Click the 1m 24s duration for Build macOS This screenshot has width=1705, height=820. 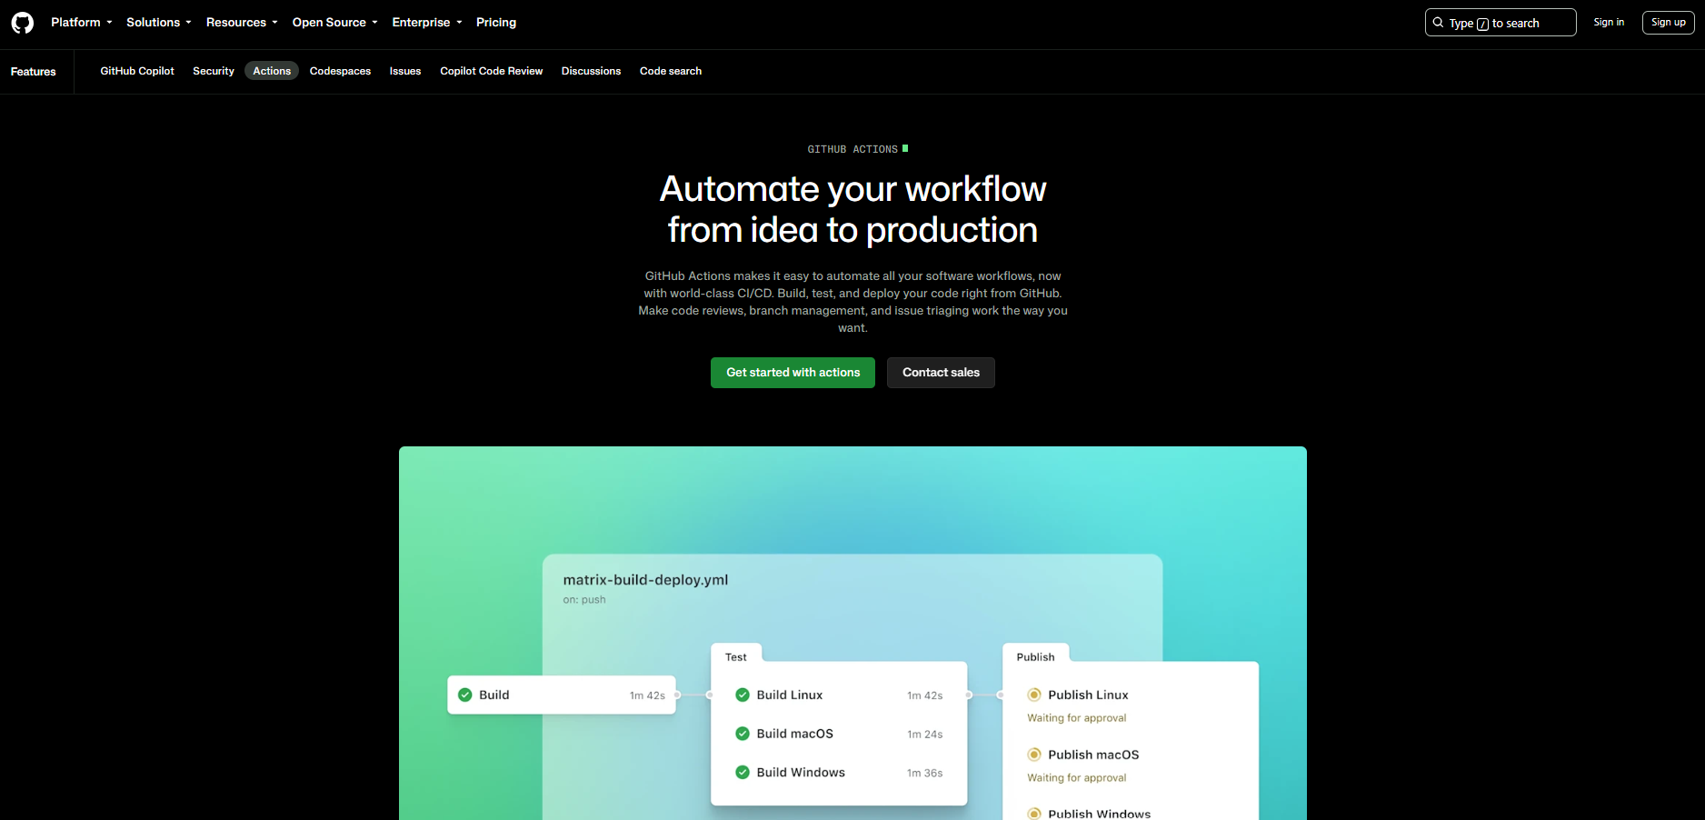click(925, 735)
